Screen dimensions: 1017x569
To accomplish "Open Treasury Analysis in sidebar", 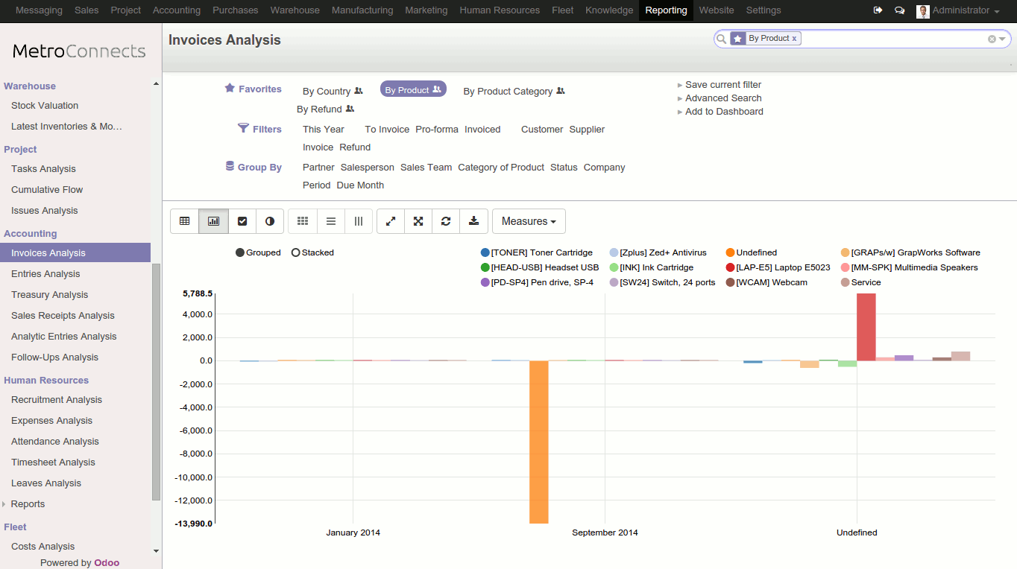I will [x=49, y=295].
